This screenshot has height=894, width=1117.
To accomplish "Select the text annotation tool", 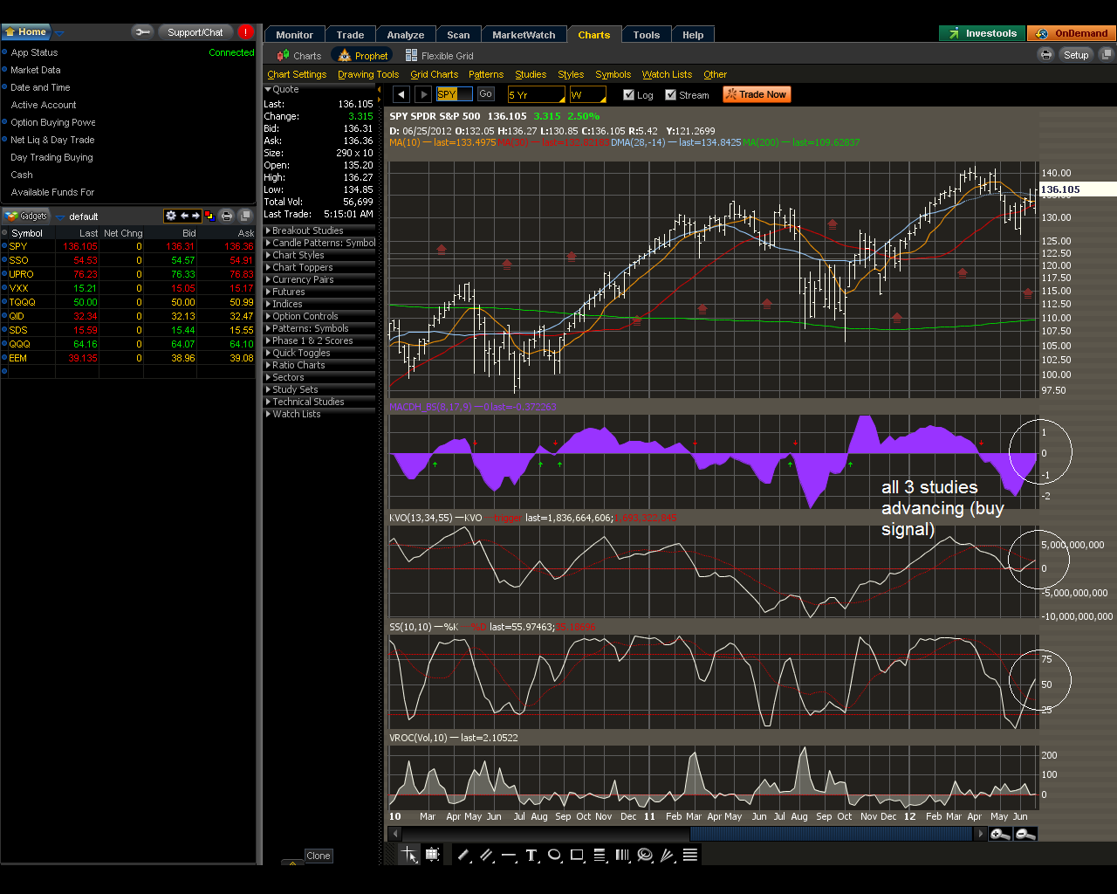I will coord(531,855).
